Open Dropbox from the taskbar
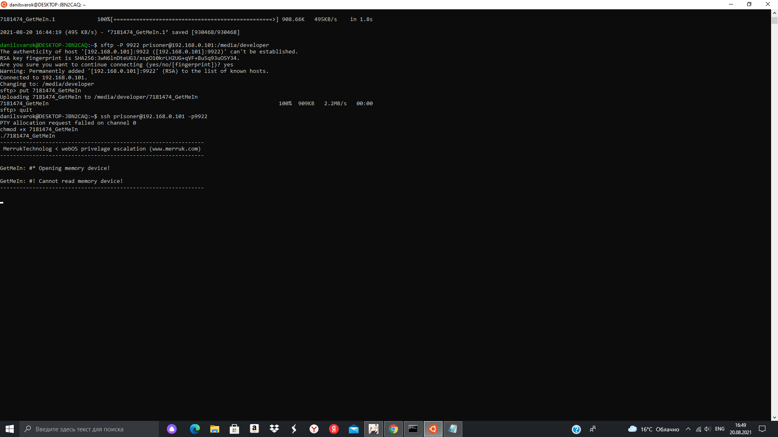Image resolution: width=778 pixels, height=437 pixels. point(274,429)
